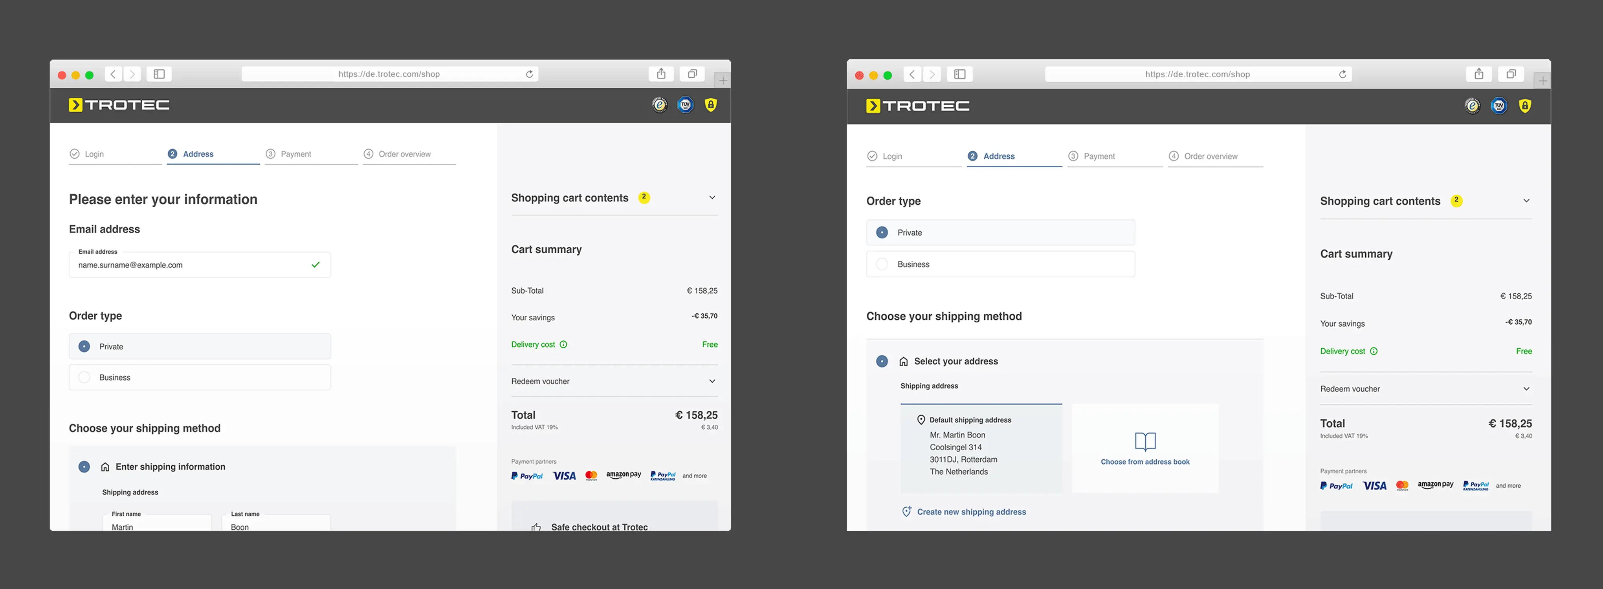The image size is (1603, 589).
Task: Open the share menu in the right browser
Action: coord(1478,75)
